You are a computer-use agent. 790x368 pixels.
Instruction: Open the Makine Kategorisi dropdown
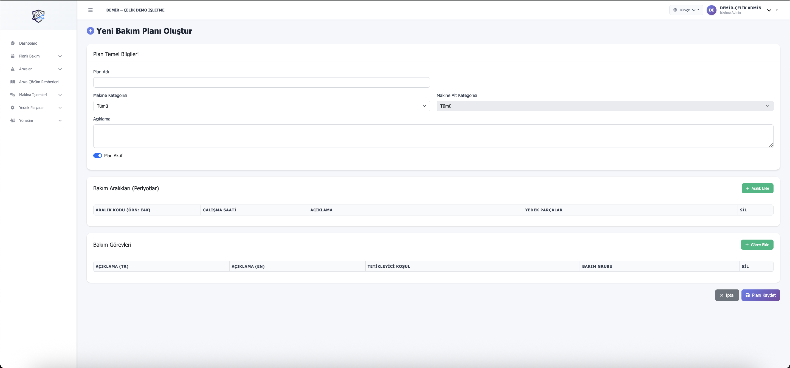tap(261, 106)
